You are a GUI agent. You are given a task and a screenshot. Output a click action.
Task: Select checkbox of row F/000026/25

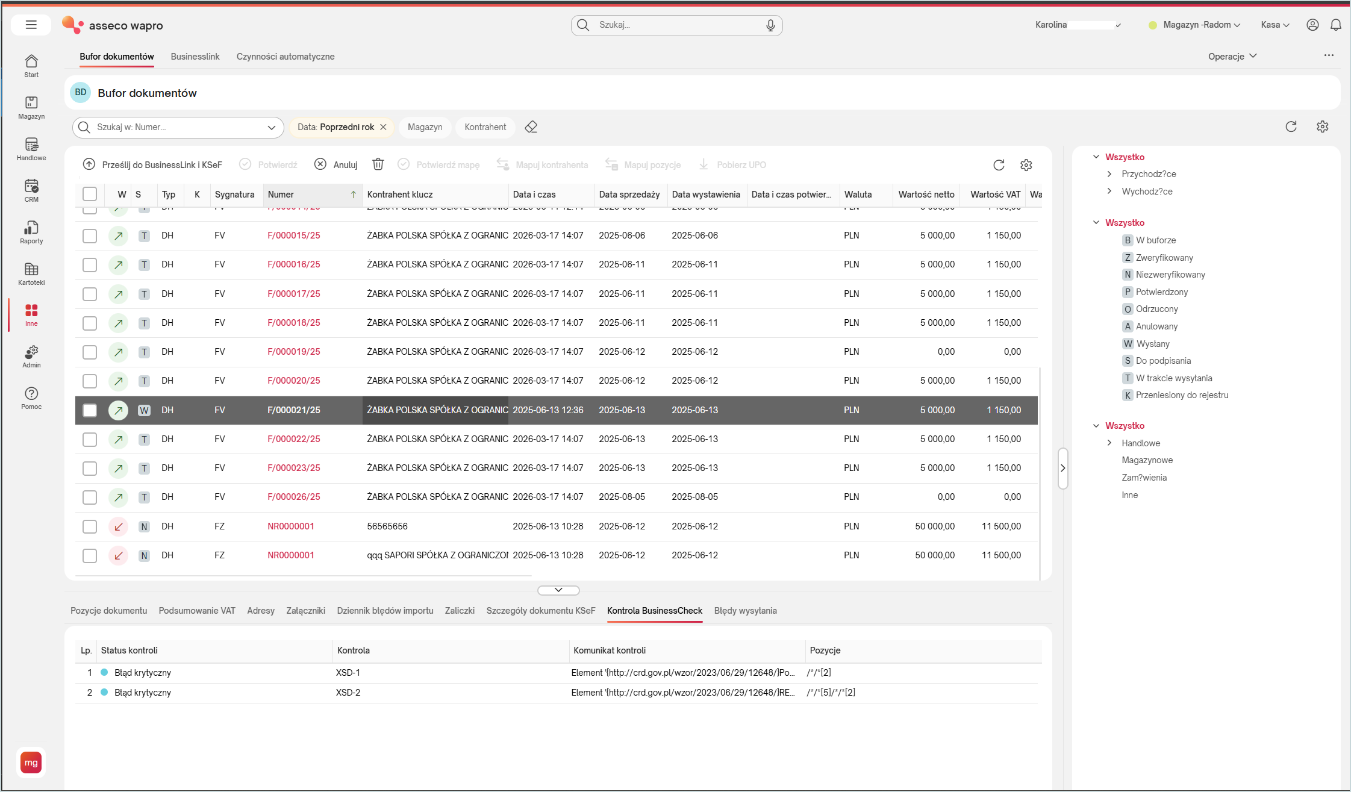90,497
